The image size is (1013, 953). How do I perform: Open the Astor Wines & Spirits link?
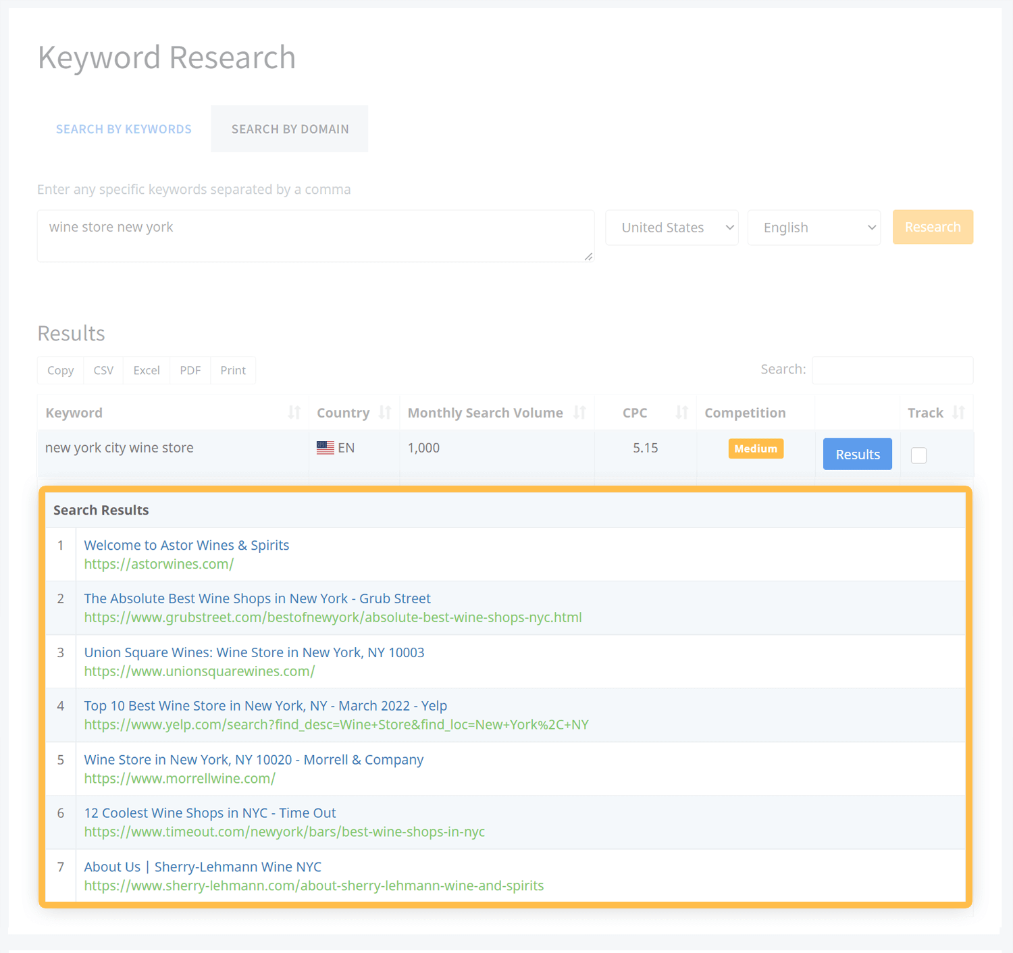click(x=186, y=545)
